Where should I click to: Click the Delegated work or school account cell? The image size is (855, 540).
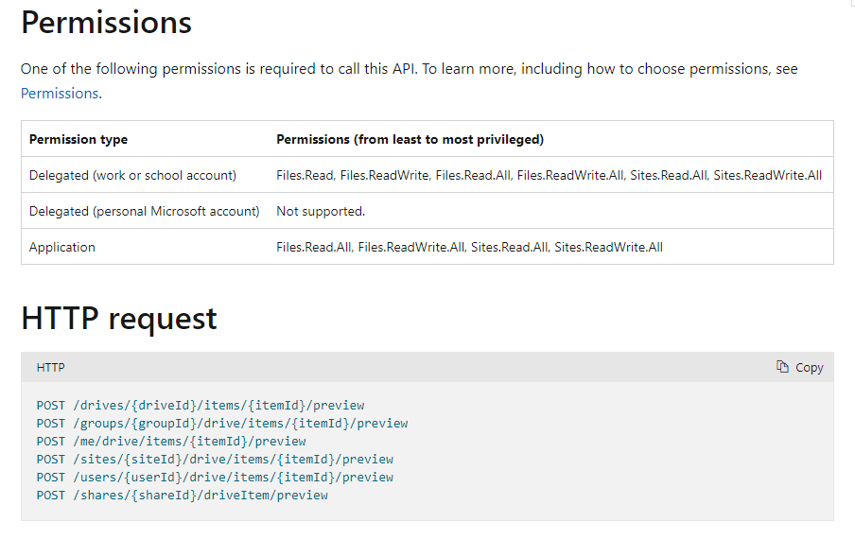(132, 175)
